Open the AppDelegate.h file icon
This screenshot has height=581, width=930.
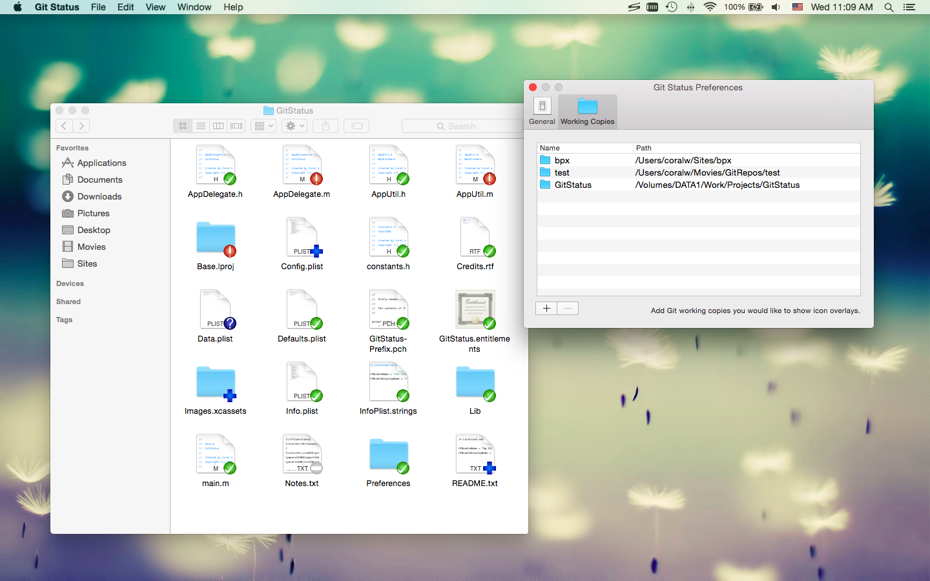click(216, 165)
